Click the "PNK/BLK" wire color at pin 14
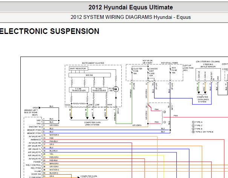Image resolution: width=228 pixels, height=178 pixels. (54, 141)
